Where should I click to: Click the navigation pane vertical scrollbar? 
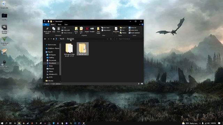coord(60,59)
